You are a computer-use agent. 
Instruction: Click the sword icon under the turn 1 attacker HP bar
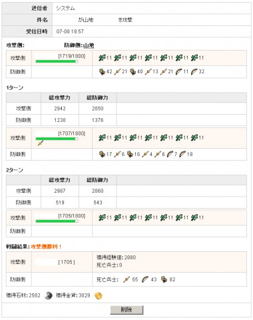pyautogui.click(x=41, y=143)
